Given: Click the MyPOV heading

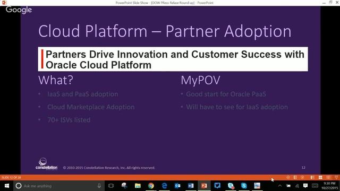Looking at the screenshot, I should tap(201, 80).
